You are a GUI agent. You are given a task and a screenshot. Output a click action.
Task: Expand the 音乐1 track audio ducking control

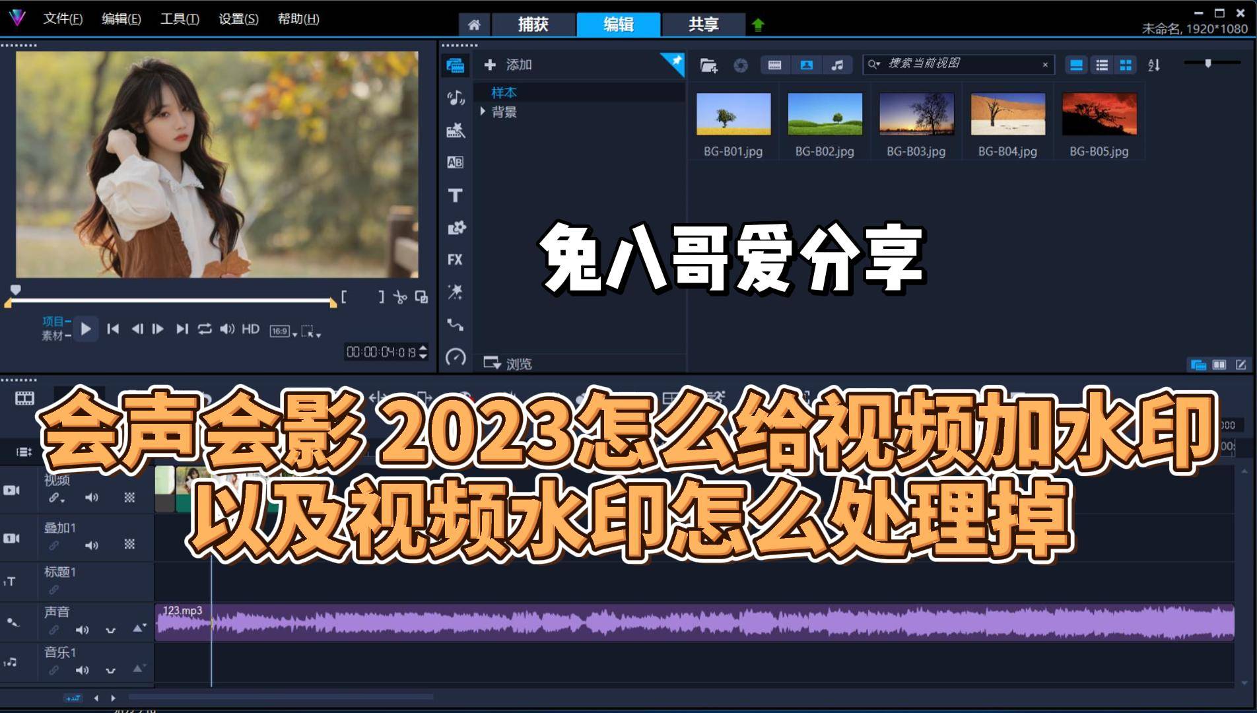click(110, 671)
